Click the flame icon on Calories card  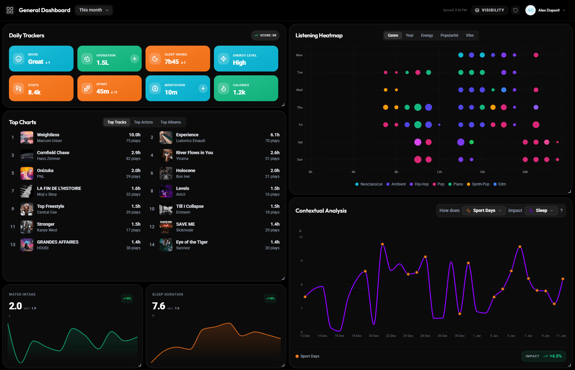223,88
